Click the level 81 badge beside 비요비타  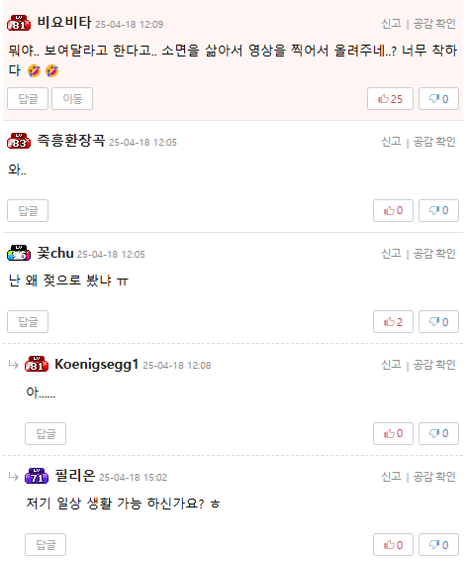pyautogui.click(x=19, y=23)
